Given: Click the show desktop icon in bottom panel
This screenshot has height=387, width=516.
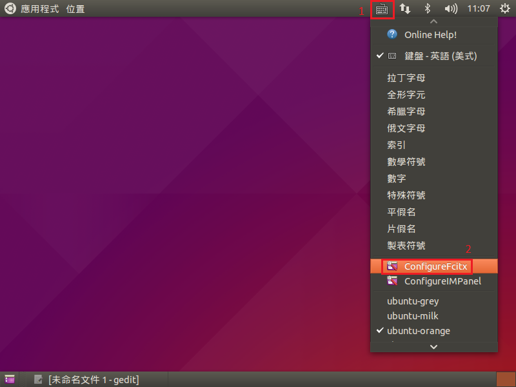Looking at the screenshot, I should (x=10, y=379).
